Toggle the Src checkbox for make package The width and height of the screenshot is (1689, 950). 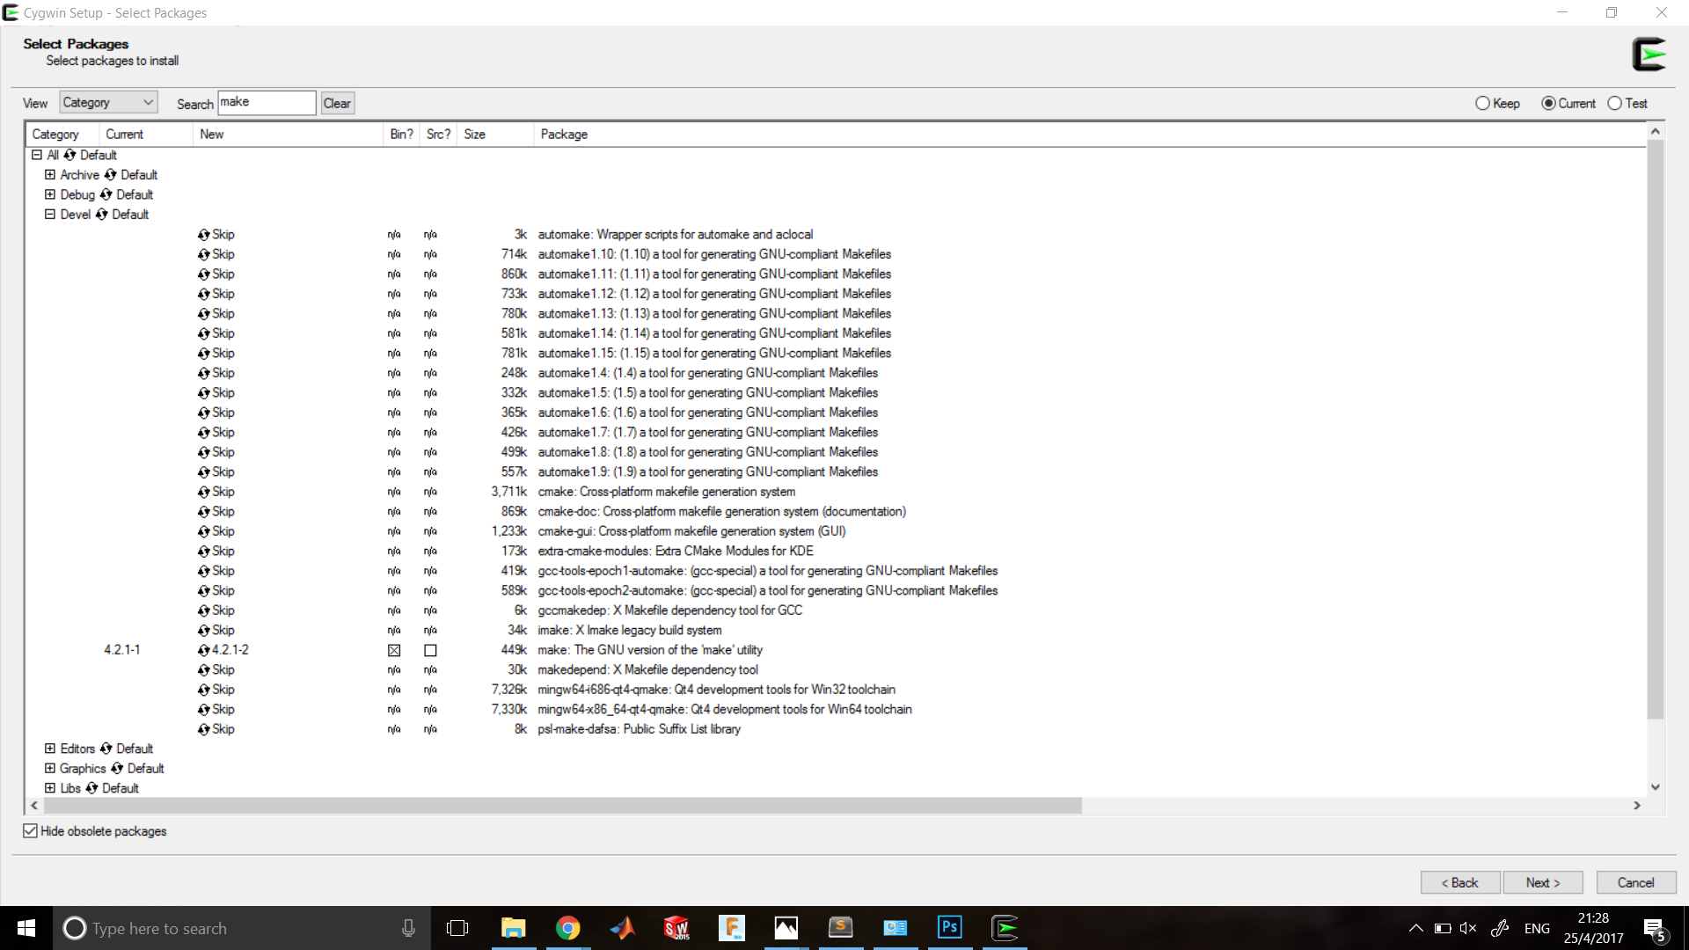click(x=430, y=651)
